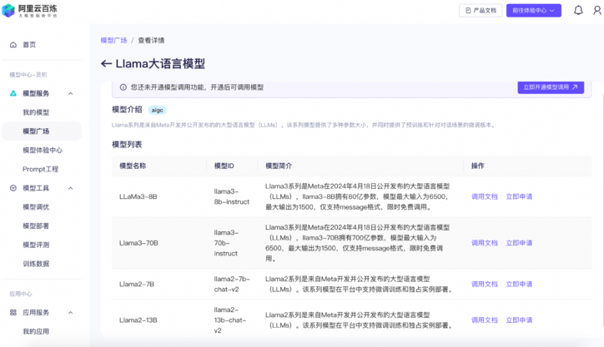This screenshot has height=347, width=604.
Task: Go to 首页 in sidebar
Action: 29,45
